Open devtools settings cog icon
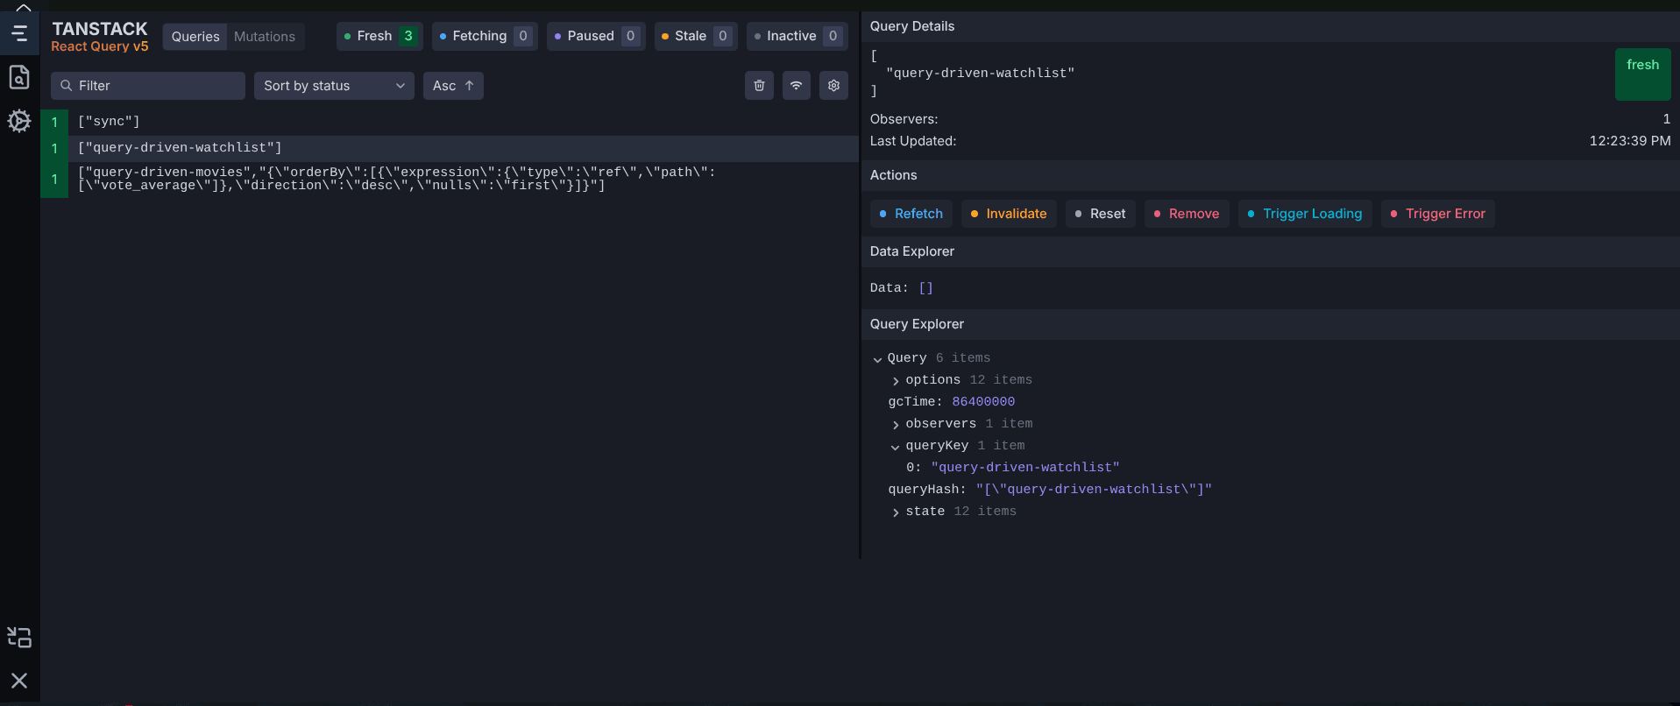Image resolution: width=1680 pixels, height=706 pixels. click(x=833, y=85)
